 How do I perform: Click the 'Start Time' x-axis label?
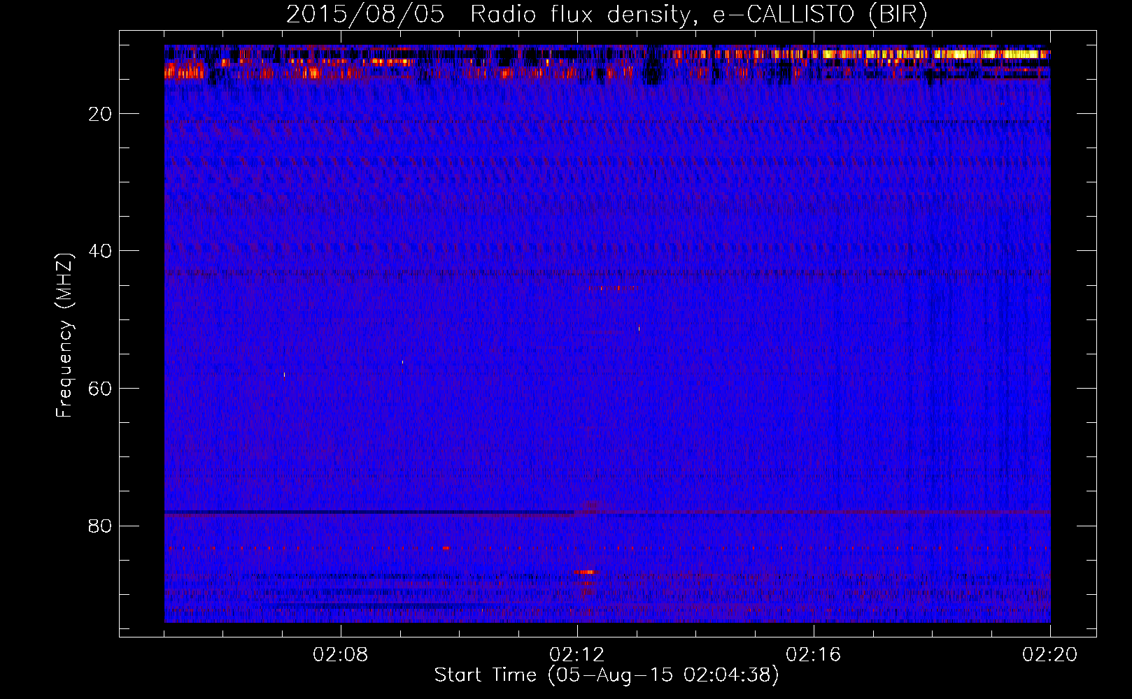pyautogui.click(x=485, y=675)
